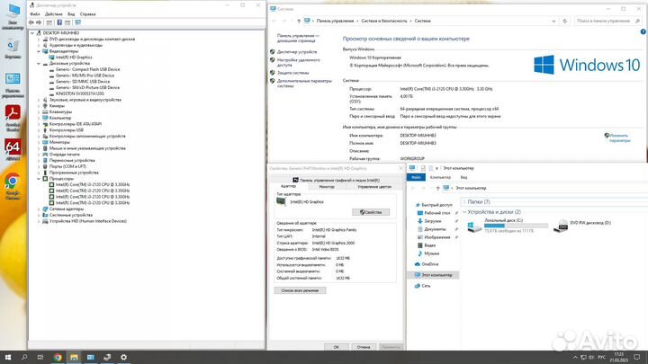Open the Действие menu in Device Manager
The image size is (648, 364).
point(54,14)
